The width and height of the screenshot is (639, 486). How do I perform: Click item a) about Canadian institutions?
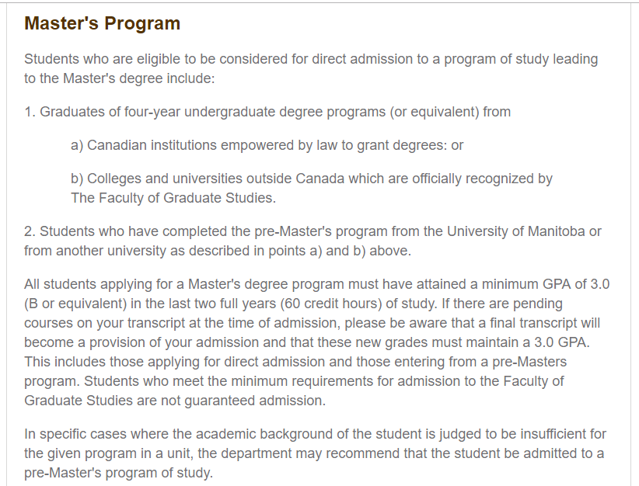click(267, 145)
